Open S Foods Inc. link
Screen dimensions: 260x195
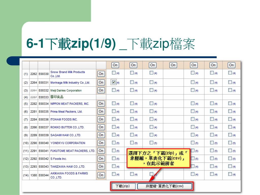coord(59,159)
